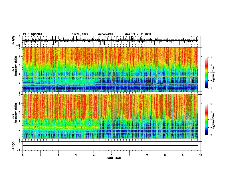Click the ch.3 flat voltage line

point(110,146)
